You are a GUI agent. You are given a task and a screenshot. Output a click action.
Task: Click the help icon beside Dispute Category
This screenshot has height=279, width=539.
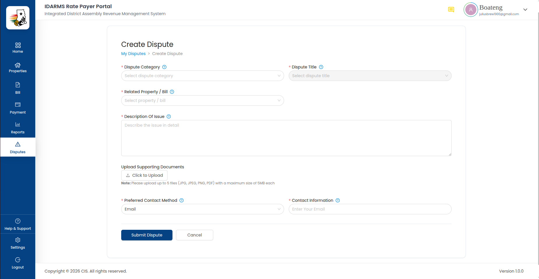tap(164, 67)
